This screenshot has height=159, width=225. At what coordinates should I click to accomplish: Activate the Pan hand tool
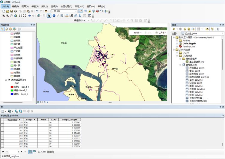11,16
